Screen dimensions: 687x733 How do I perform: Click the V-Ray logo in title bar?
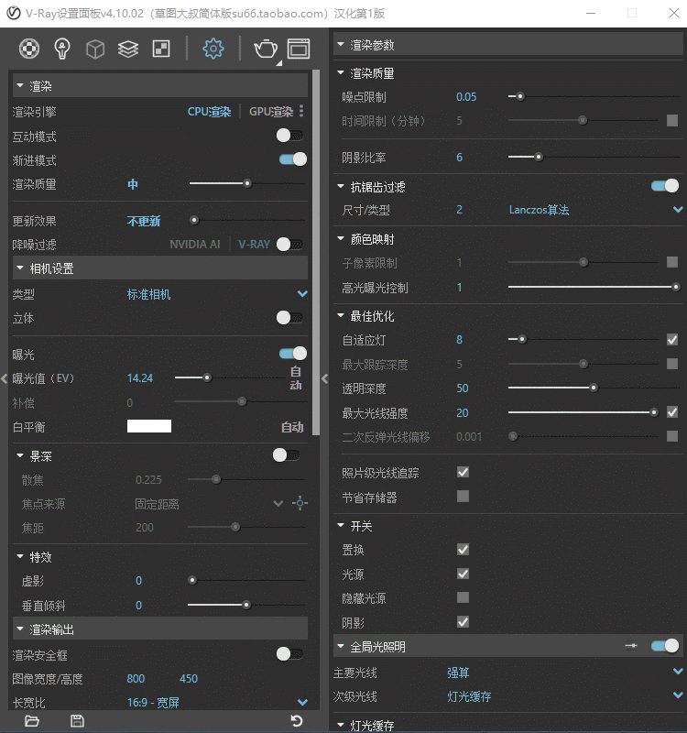[14, 13]
